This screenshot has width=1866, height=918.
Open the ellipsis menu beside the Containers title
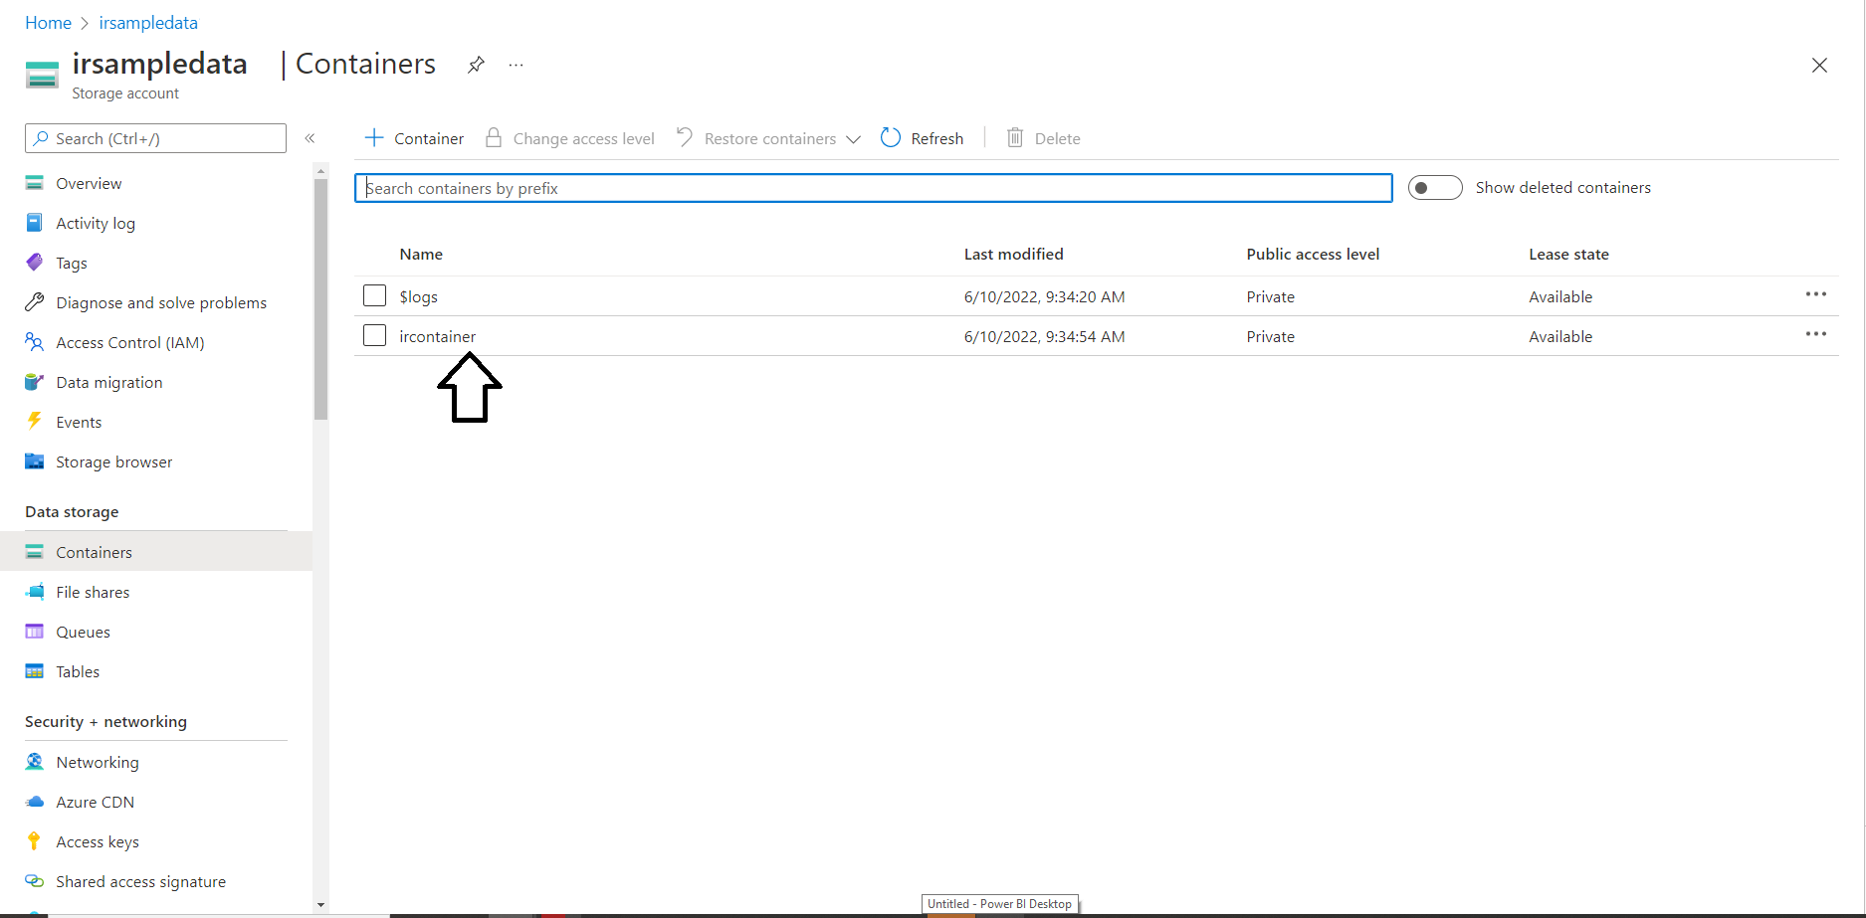tap(516, 65)
